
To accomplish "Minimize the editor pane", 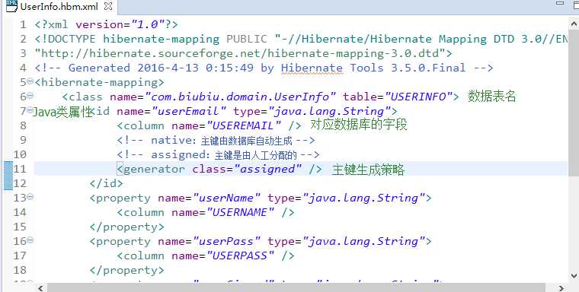I will (560, 3).
